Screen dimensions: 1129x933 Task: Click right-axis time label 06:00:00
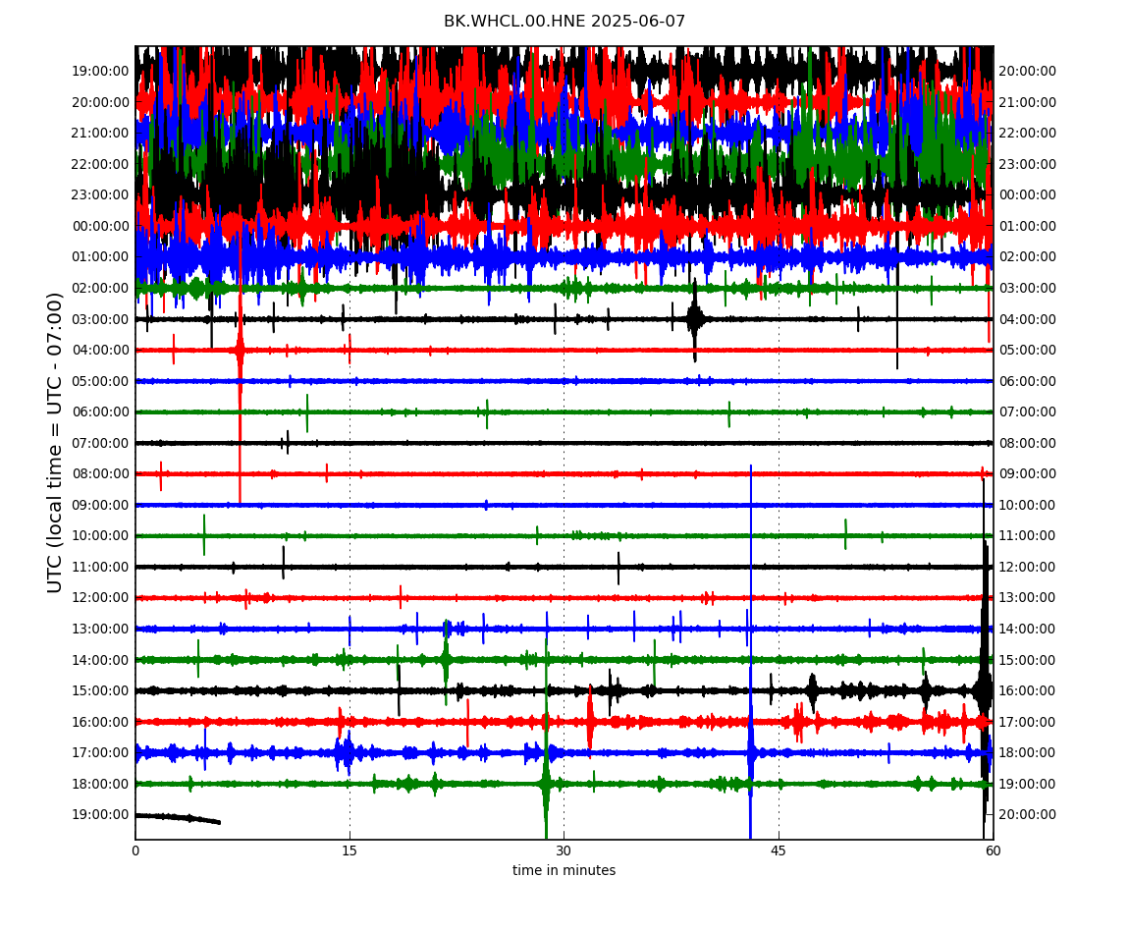coord(1028,381)
